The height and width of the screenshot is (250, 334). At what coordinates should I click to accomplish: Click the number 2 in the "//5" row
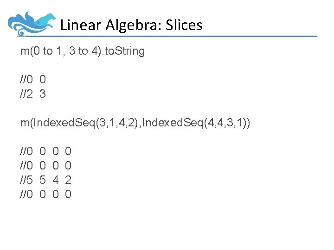click(68, 180)
